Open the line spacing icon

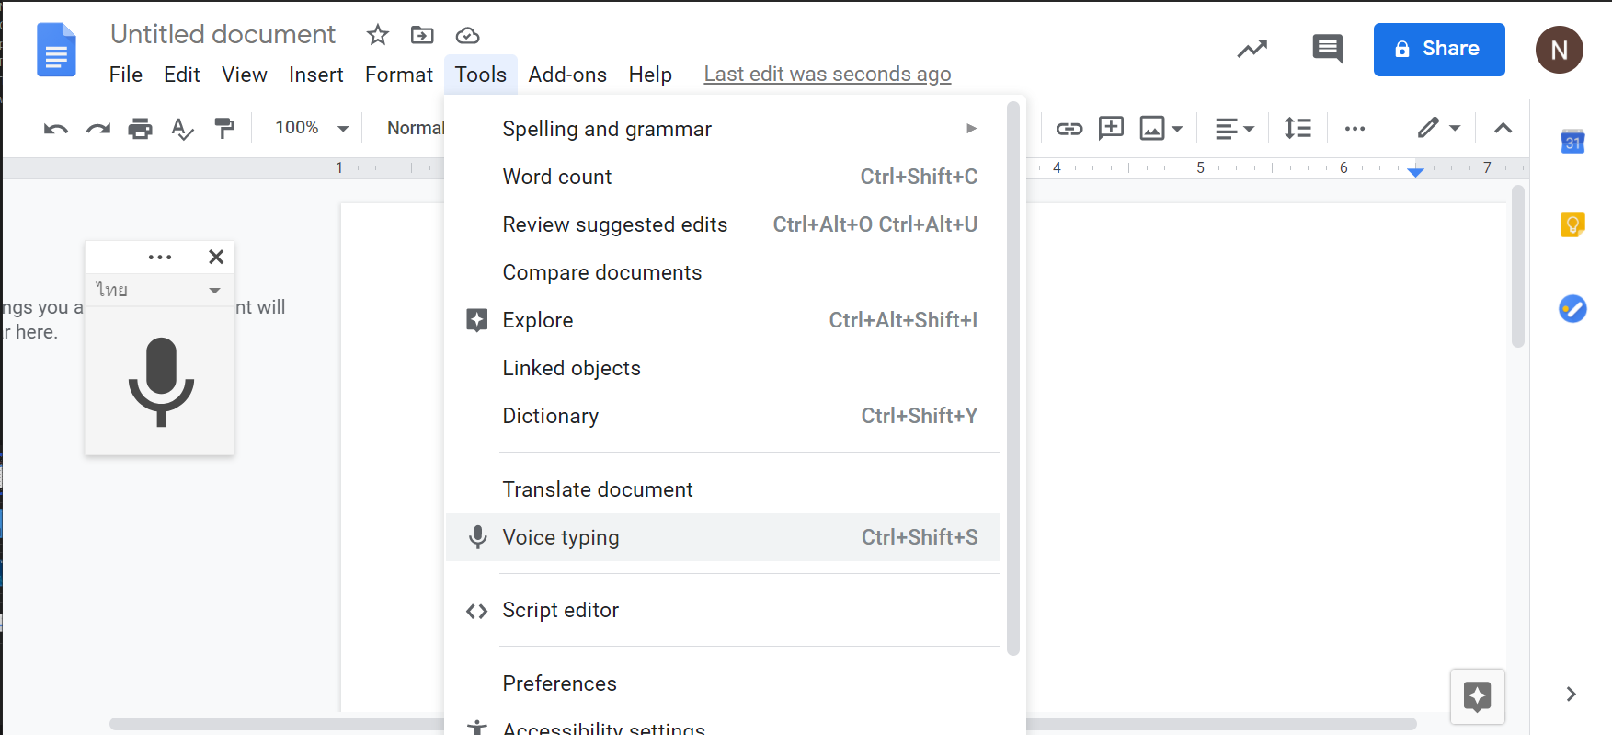pyautogui.click(x=1298, y=128)
